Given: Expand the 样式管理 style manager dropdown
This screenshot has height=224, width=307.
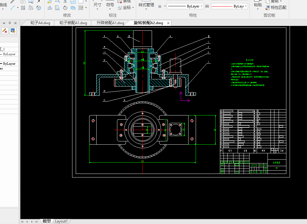Looking at the screenshot, I should tap(146, 9).
